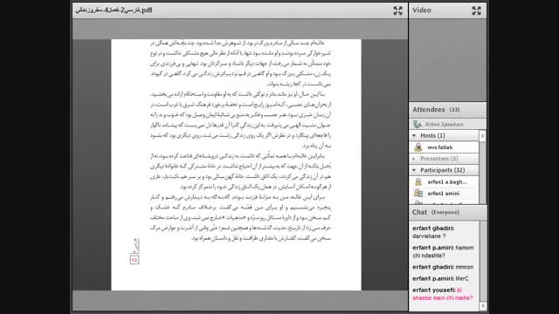Click the pink message from erfan1 yousefi
The height and width of the screenshot is (314, 559).
tap(443, 294)
